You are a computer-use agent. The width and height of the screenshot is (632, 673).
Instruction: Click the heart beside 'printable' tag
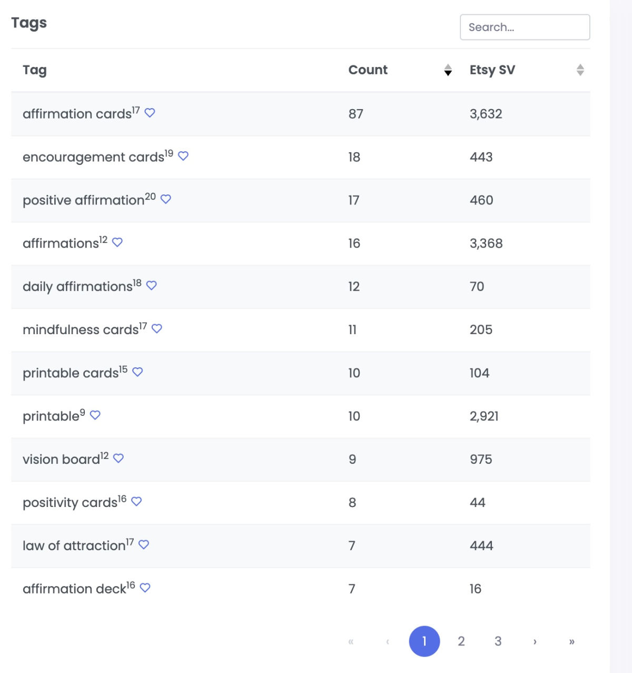[95, 415]
